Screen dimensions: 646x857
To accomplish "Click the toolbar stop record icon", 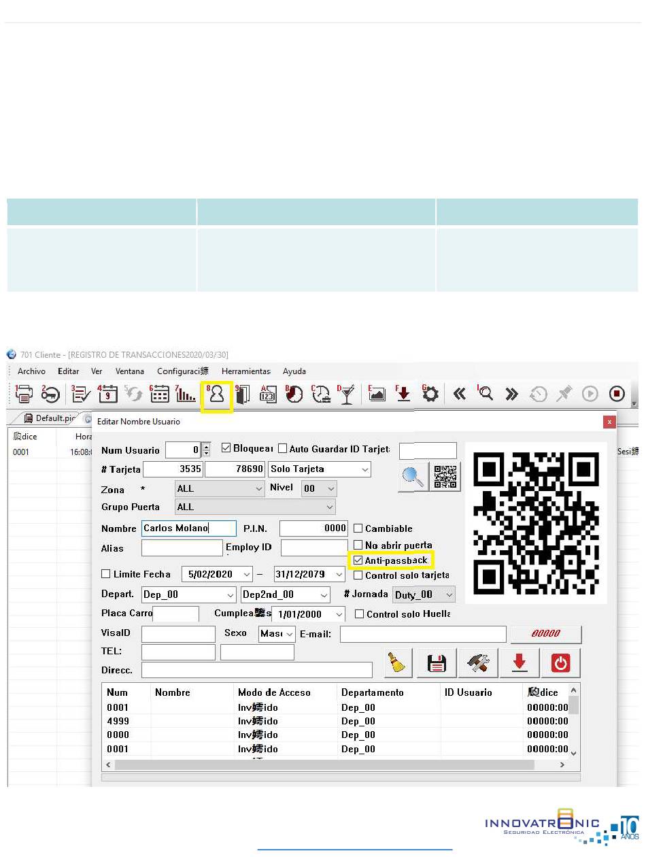I will 617,394.
